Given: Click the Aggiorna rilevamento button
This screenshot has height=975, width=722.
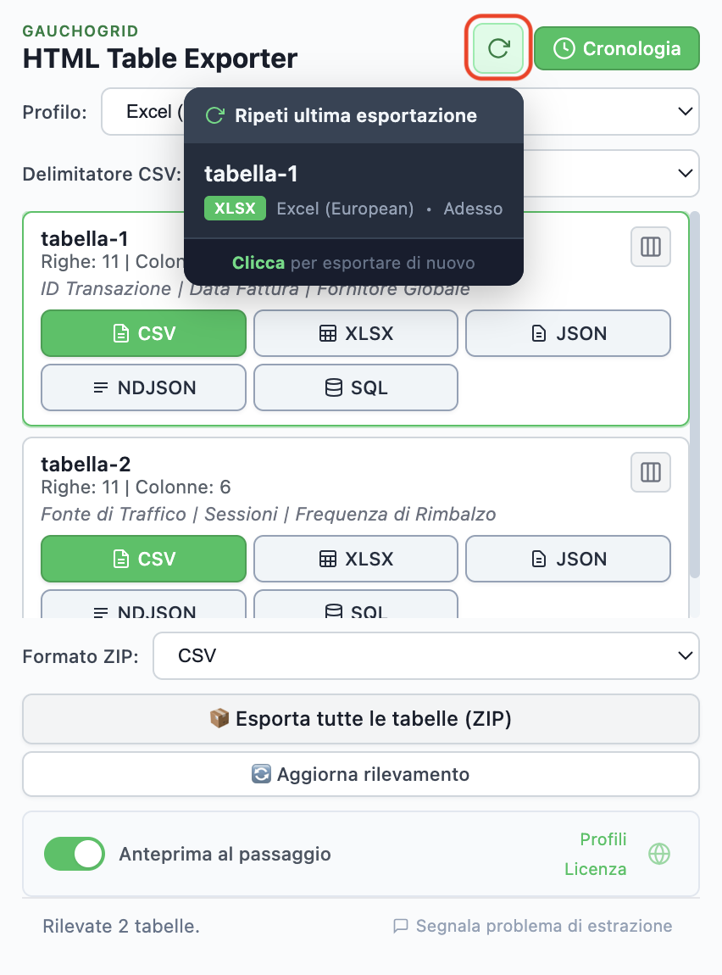Looking at the screenshot, I should (x=361, y=773).
